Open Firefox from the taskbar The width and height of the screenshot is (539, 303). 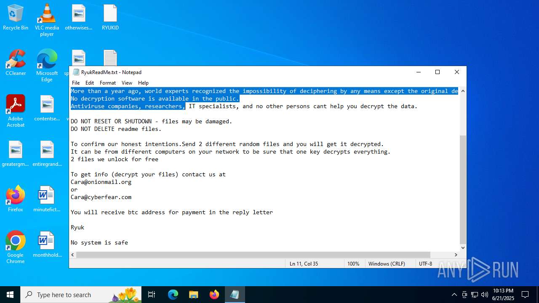[214, 295]
